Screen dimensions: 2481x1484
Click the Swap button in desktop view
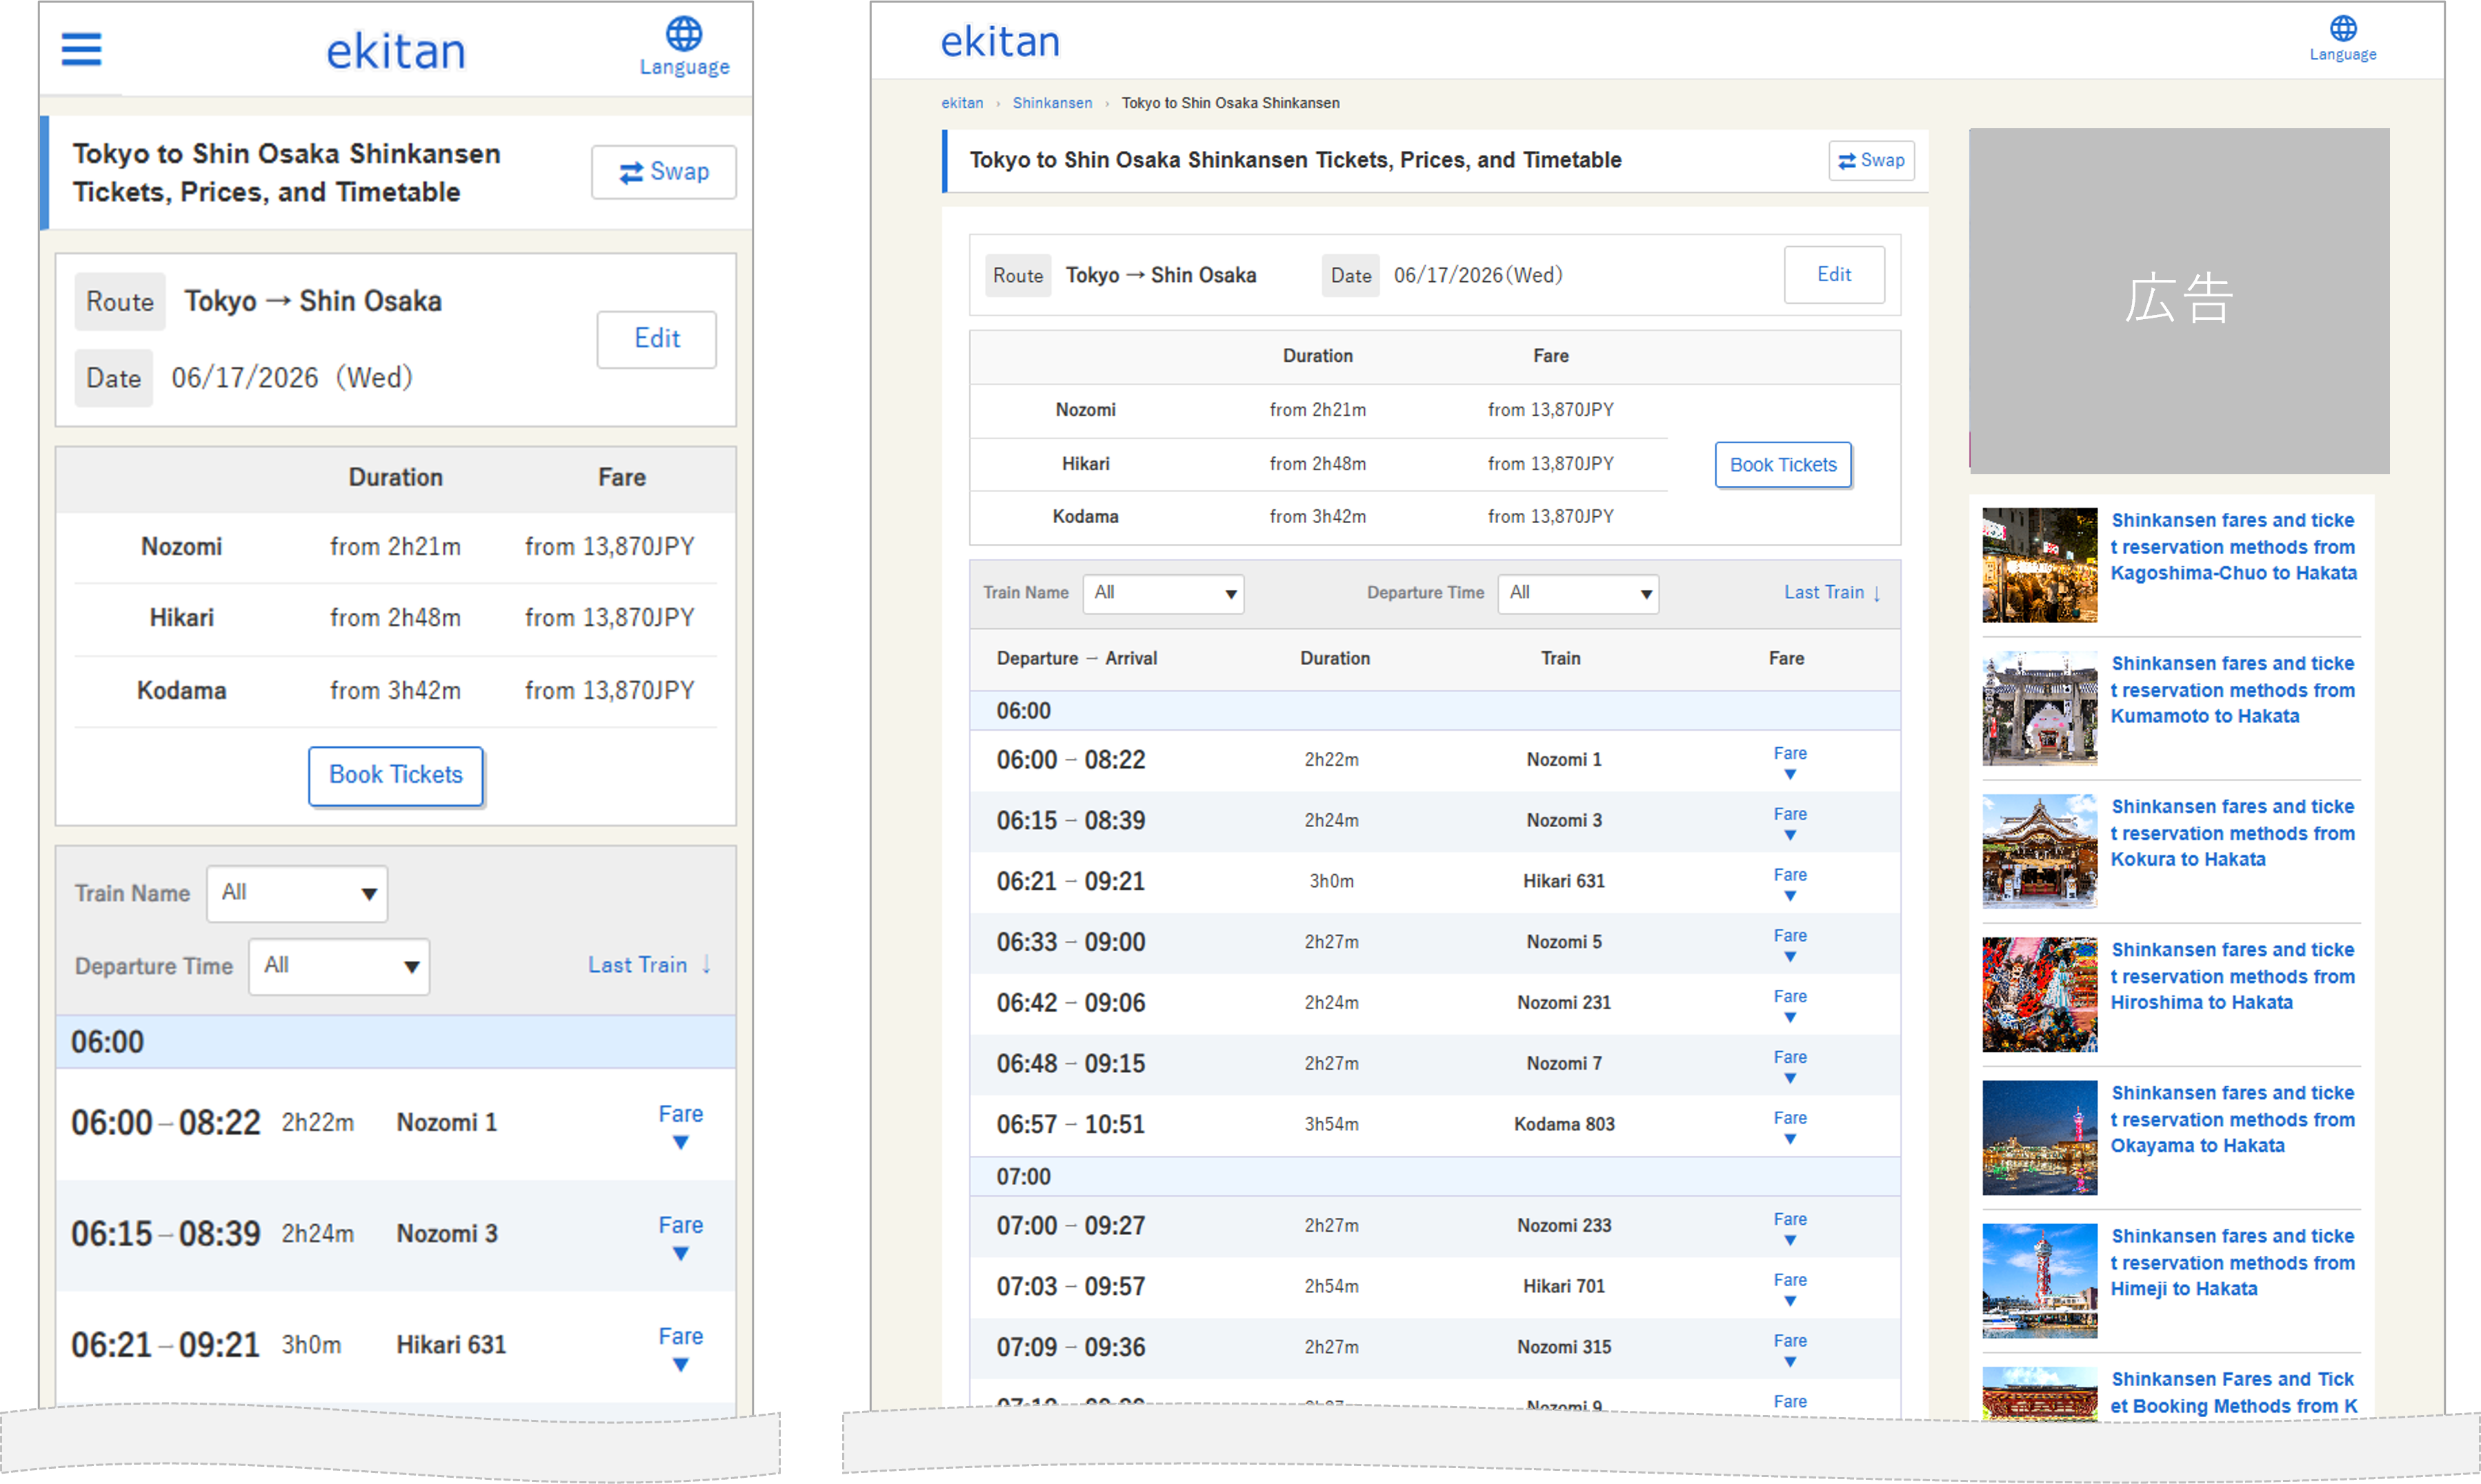tap(1872, 160)
